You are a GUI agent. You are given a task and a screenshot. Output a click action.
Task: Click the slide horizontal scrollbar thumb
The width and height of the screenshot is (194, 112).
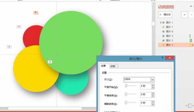tap(45, 108)
